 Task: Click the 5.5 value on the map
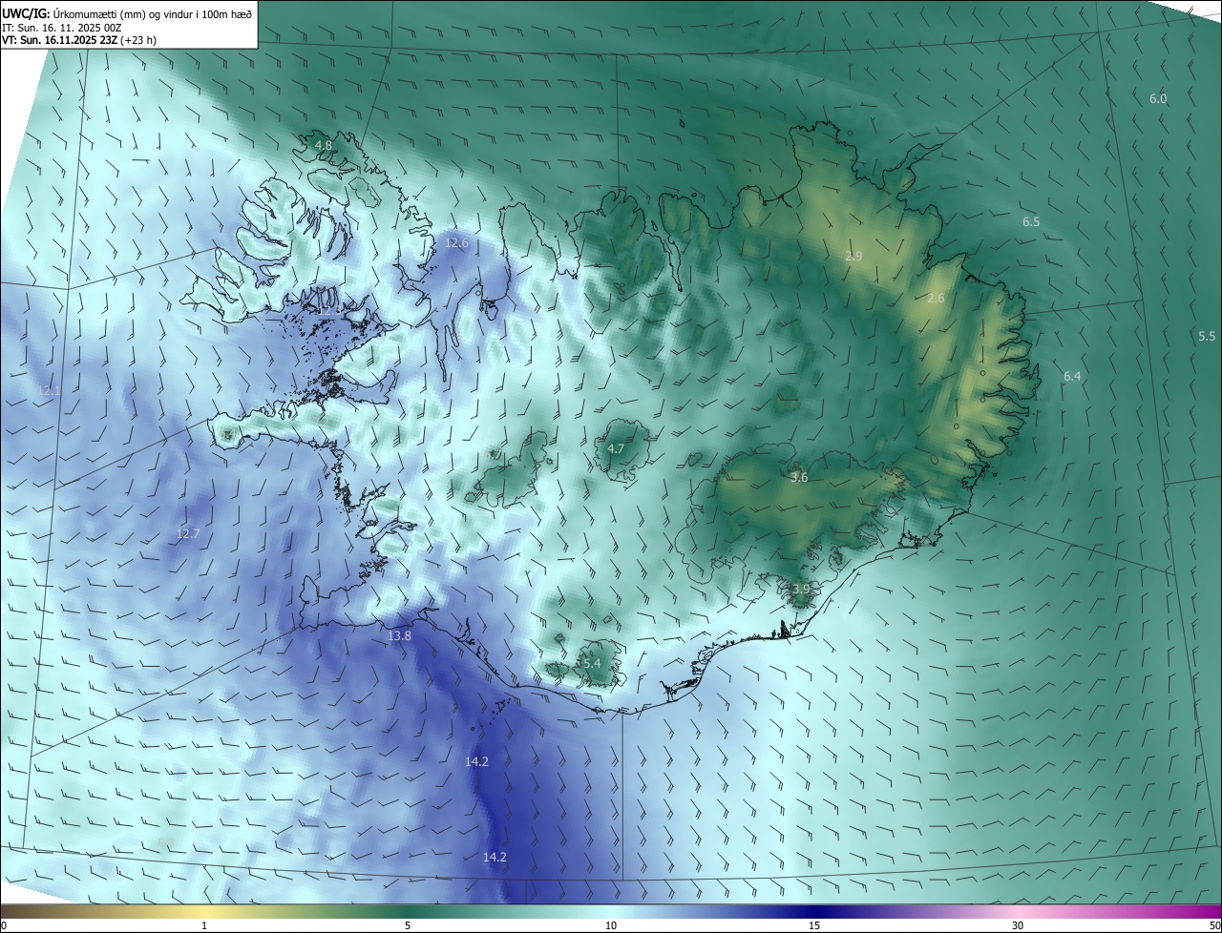tap(1207, 337)
